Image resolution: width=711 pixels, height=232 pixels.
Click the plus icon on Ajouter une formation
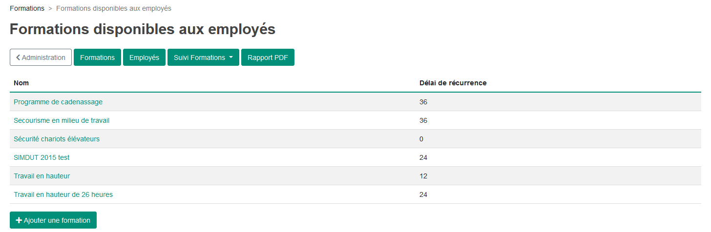(19, 220)
